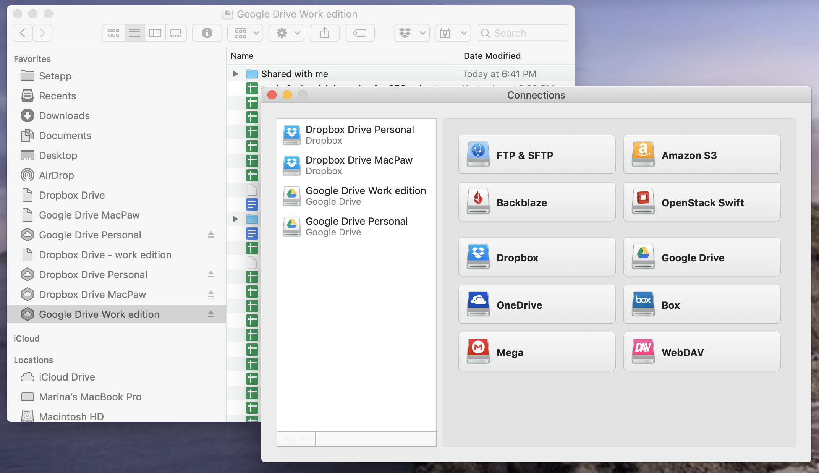Sort by Name column header
Image resolution: width=819 pixels, height=473 pixels.
pyautogui.click(x=341, y=56)
